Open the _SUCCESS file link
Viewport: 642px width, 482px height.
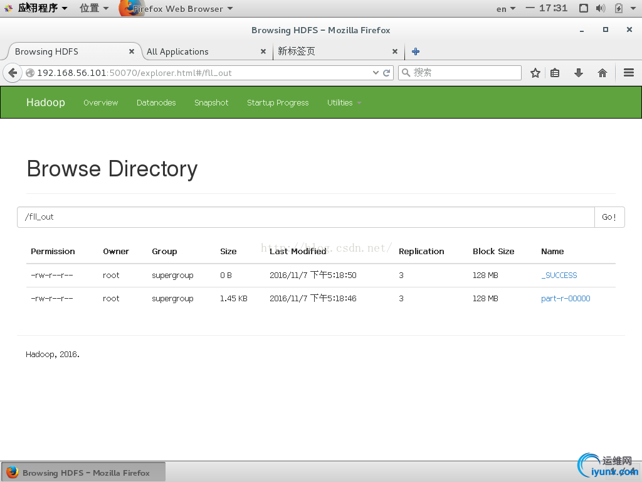(x=559, y=275)
